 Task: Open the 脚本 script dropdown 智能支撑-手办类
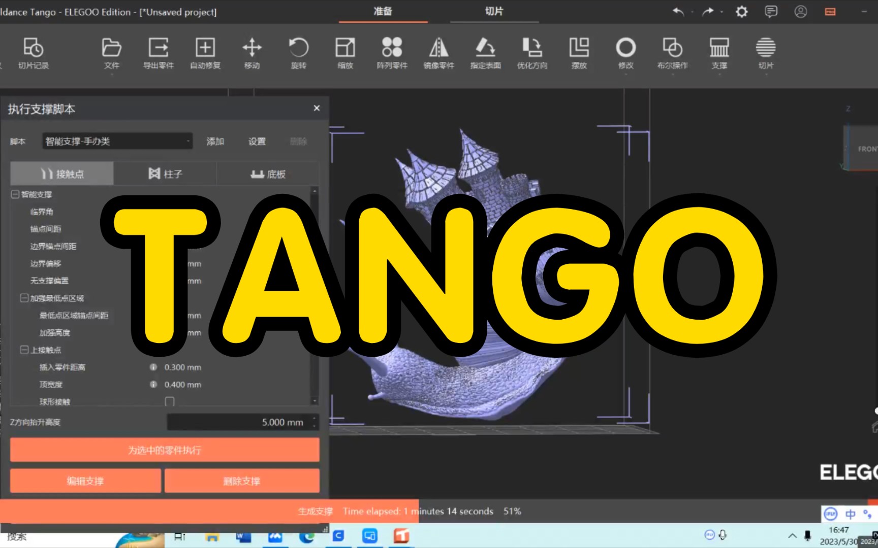(x=117, y=141)
